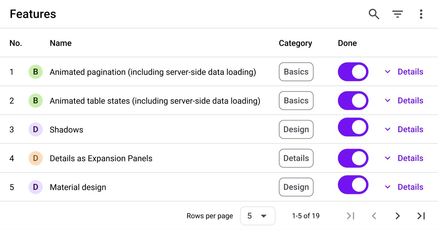Screen dimensions: 438x230
Task: Sort by the No. column header
Action: coord(16,43)
